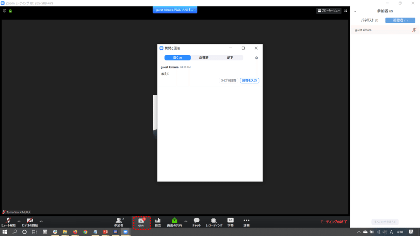
Task: Click 回答を入力 type answer button
Action: [x=250, y=80]
